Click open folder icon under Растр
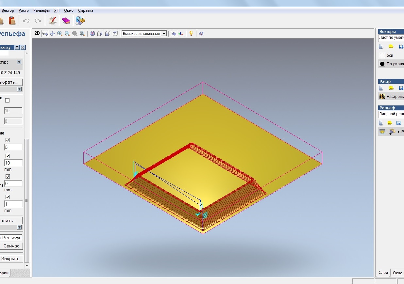The width and height of the screenshot is (404, 284). 391,88
